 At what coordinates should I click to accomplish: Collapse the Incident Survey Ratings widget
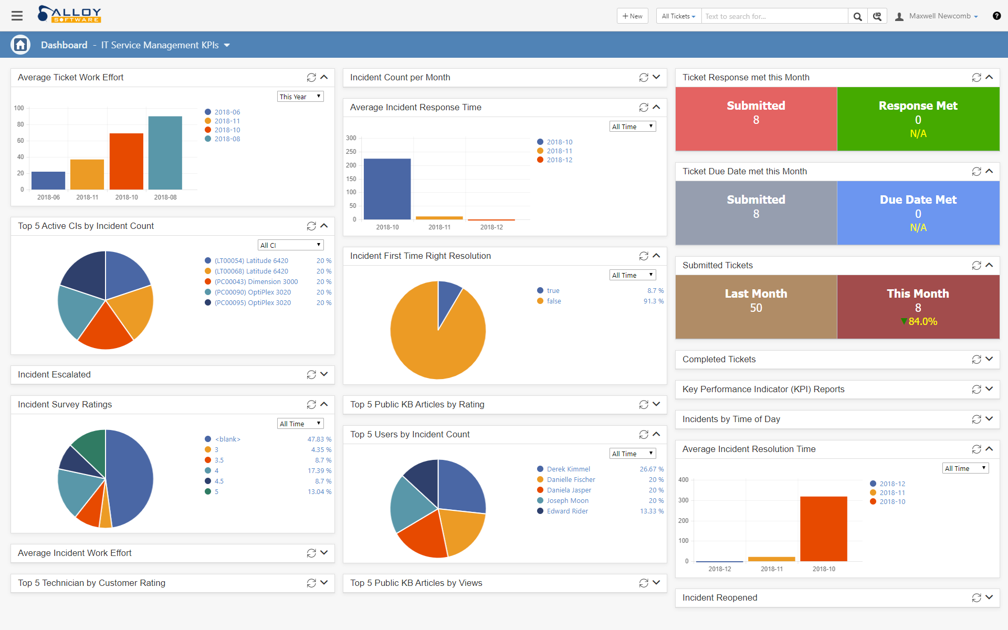pyautogui.click(x=324, y=404)
